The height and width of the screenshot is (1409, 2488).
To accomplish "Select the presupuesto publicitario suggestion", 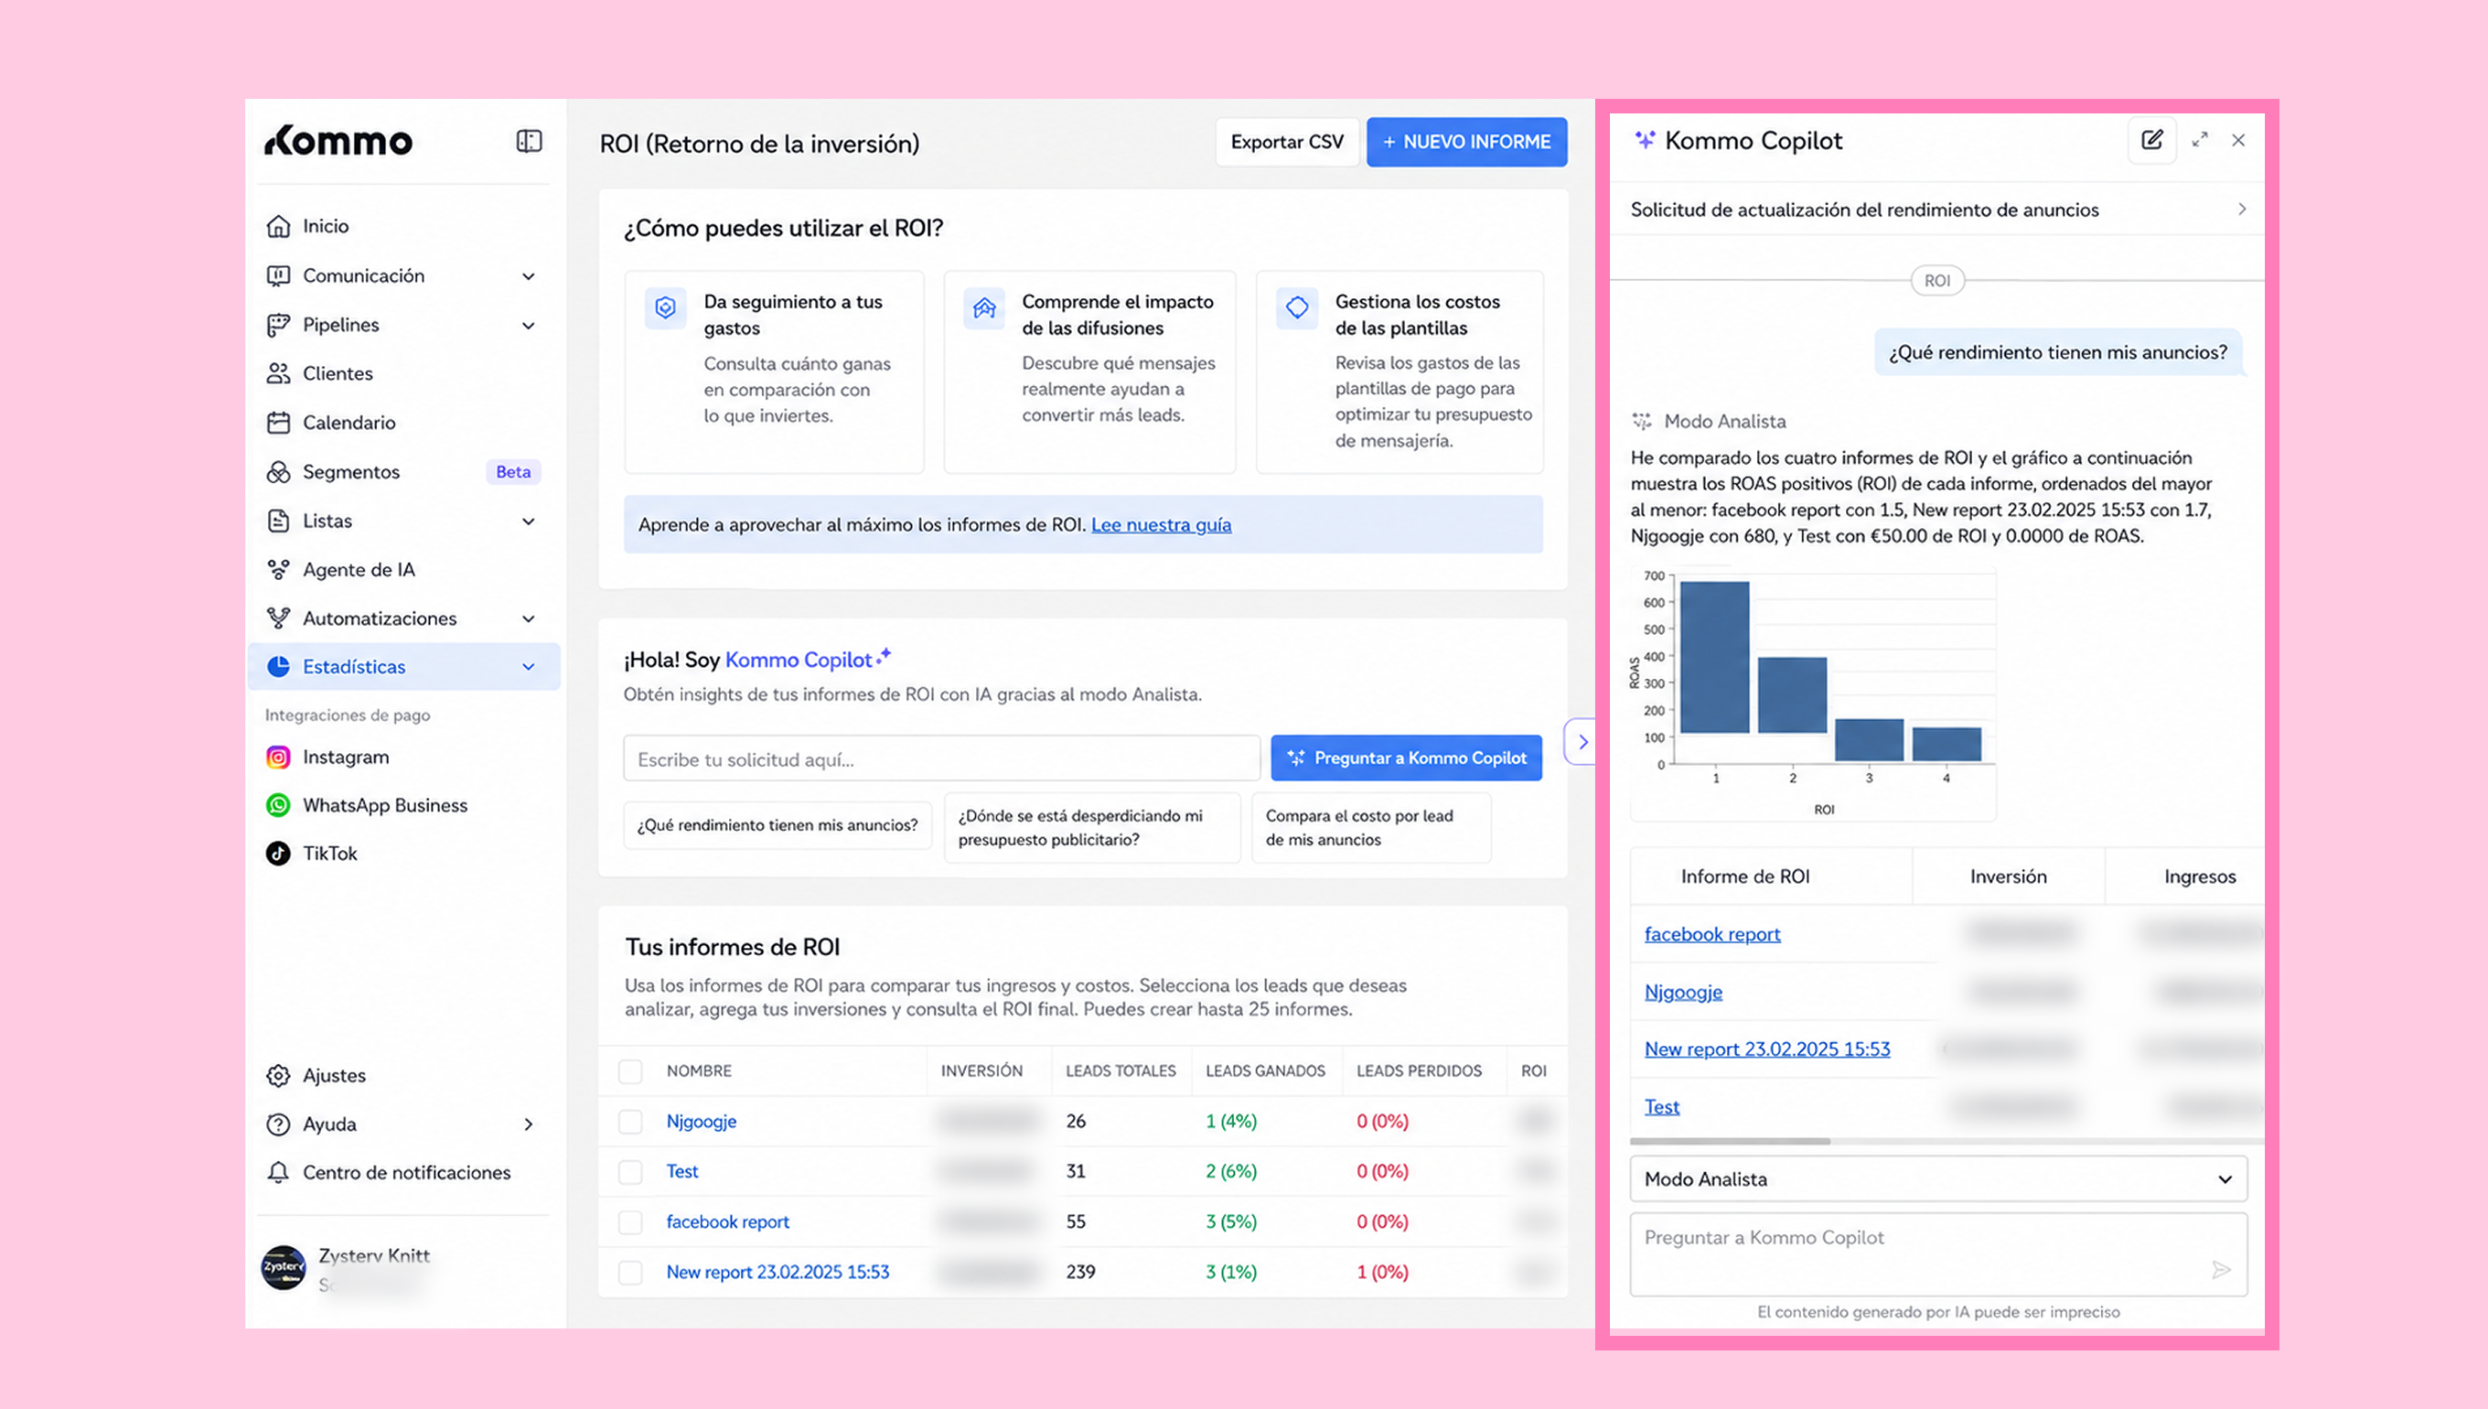I will 1092,827.
